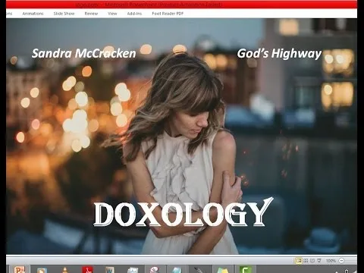The image size is (364, 273).
Task: Open the Slide Show ribbon tab
Action: click(x=64, y=14)
